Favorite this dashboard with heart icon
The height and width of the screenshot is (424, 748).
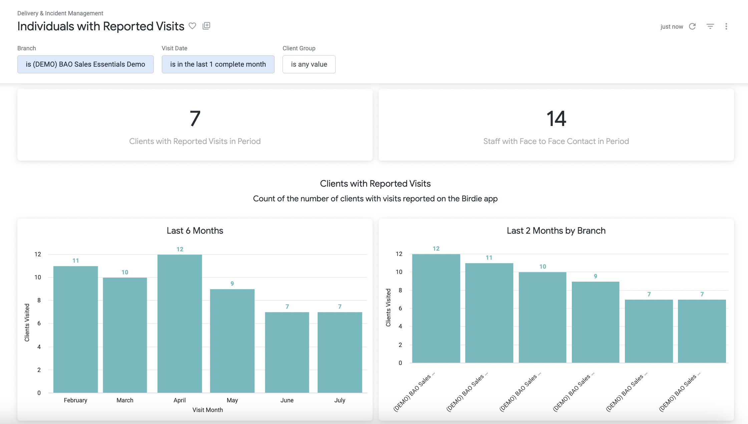coord(192,26)
